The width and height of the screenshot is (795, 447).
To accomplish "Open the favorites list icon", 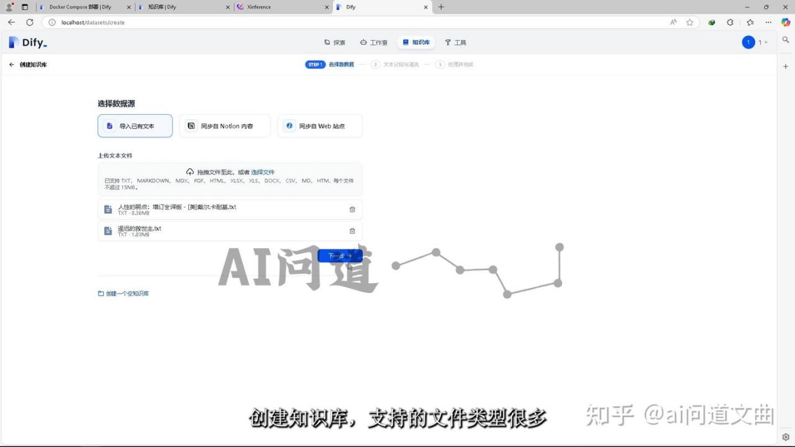I will pyautogui.click(x=750, y=22).
